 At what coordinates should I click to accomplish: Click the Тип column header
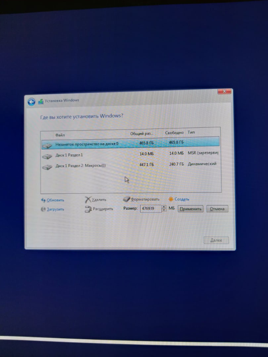[x=191, y=132]
